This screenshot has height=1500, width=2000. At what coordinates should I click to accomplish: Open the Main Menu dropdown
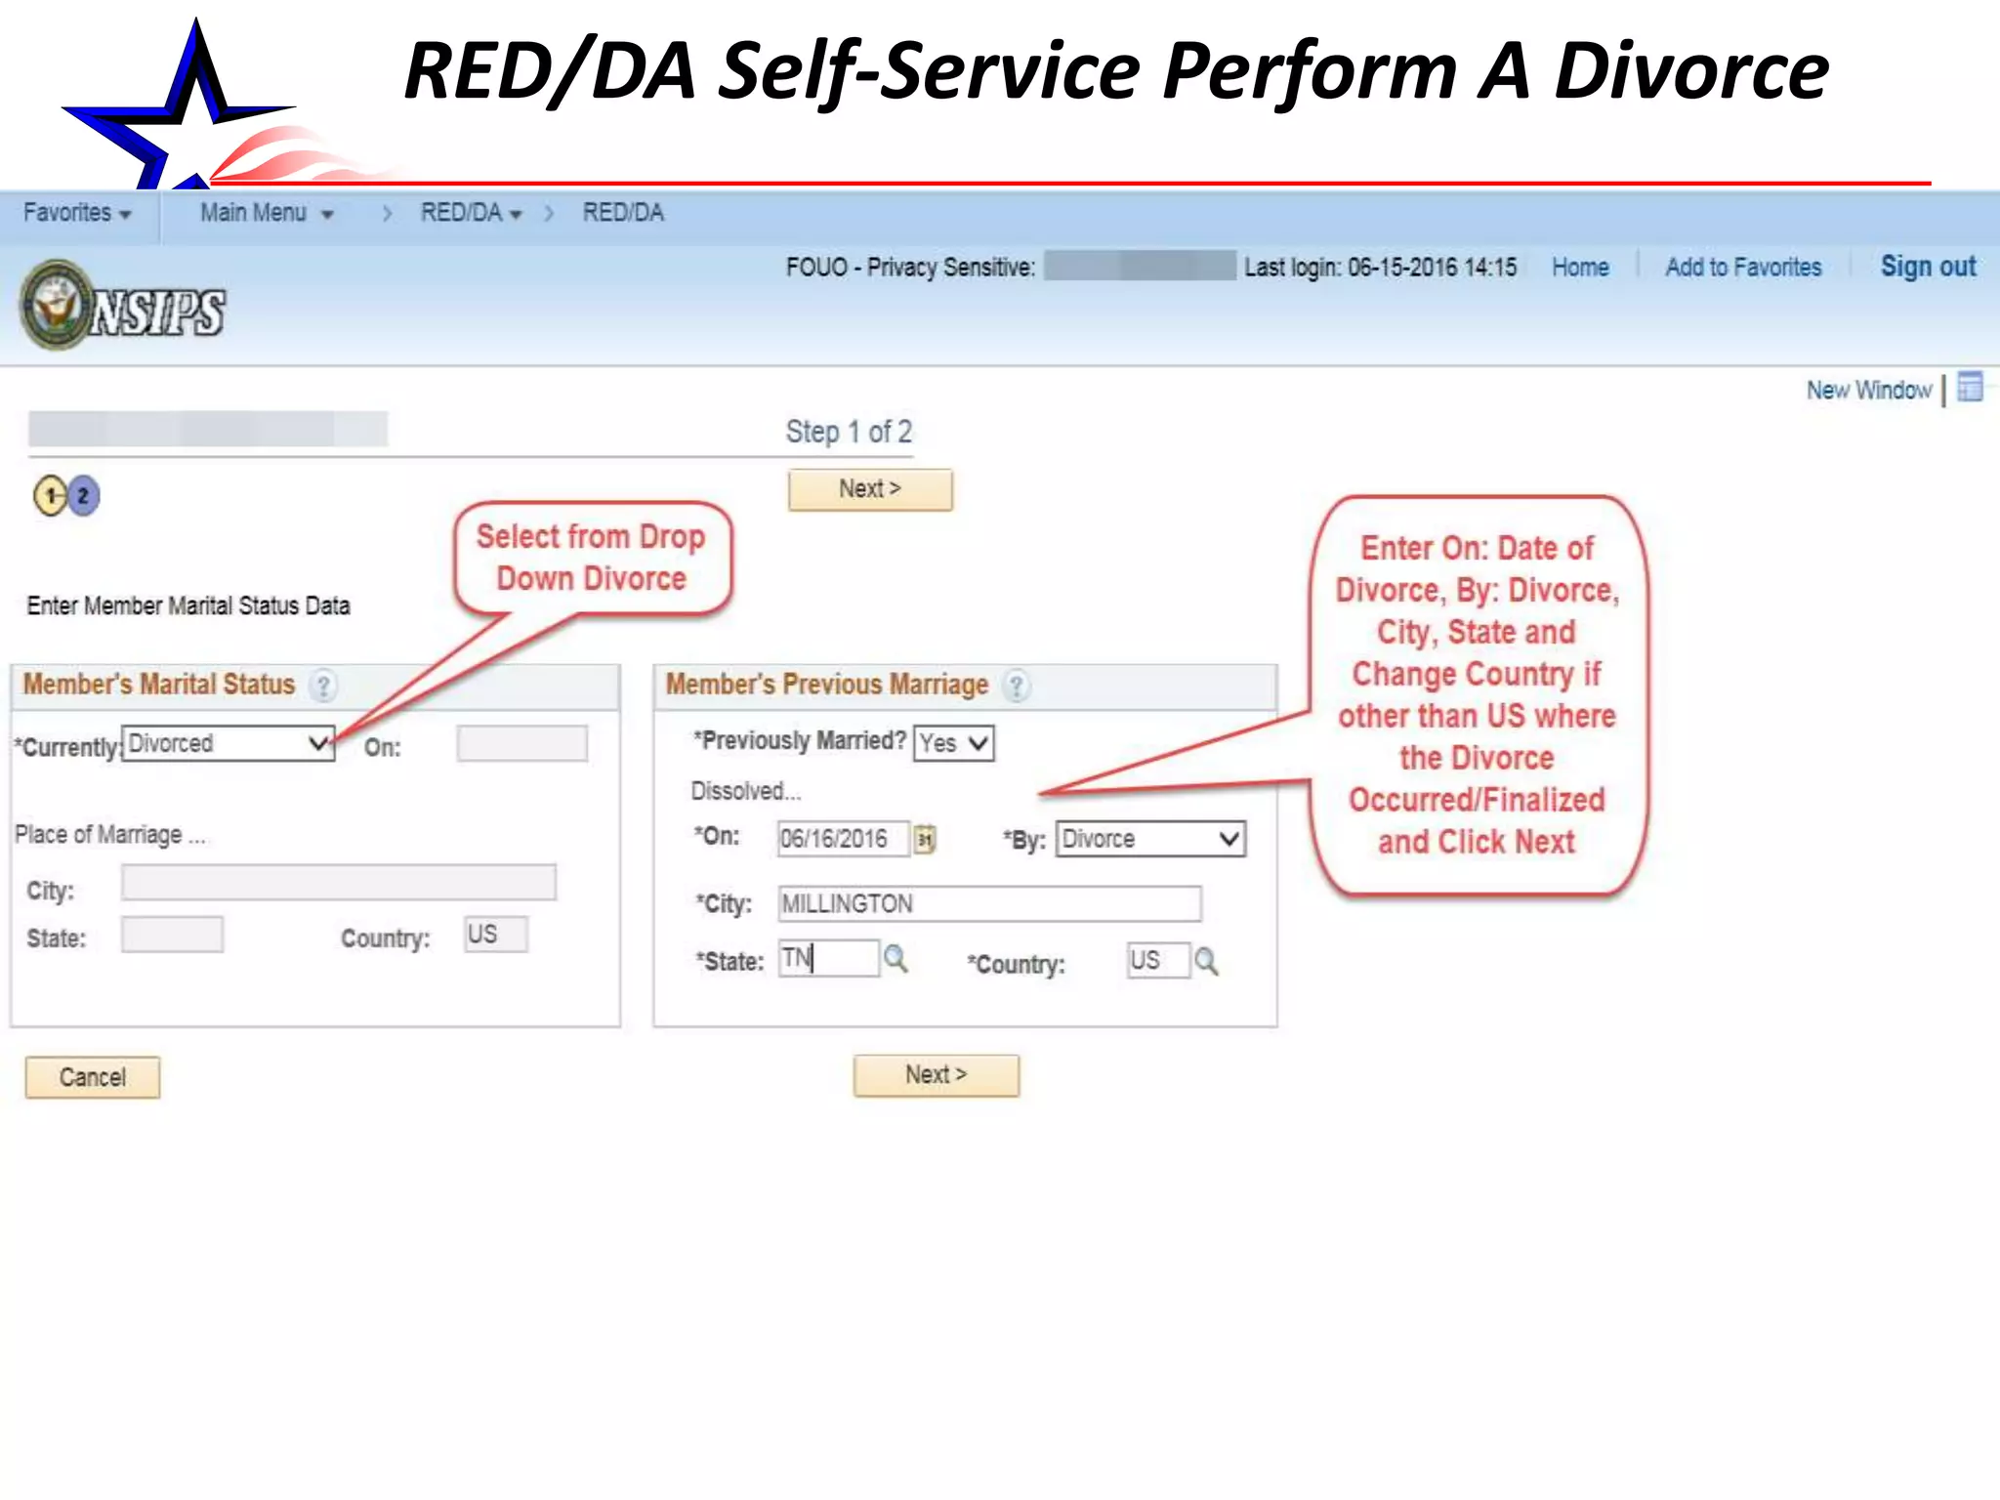[x=266, y=213]
